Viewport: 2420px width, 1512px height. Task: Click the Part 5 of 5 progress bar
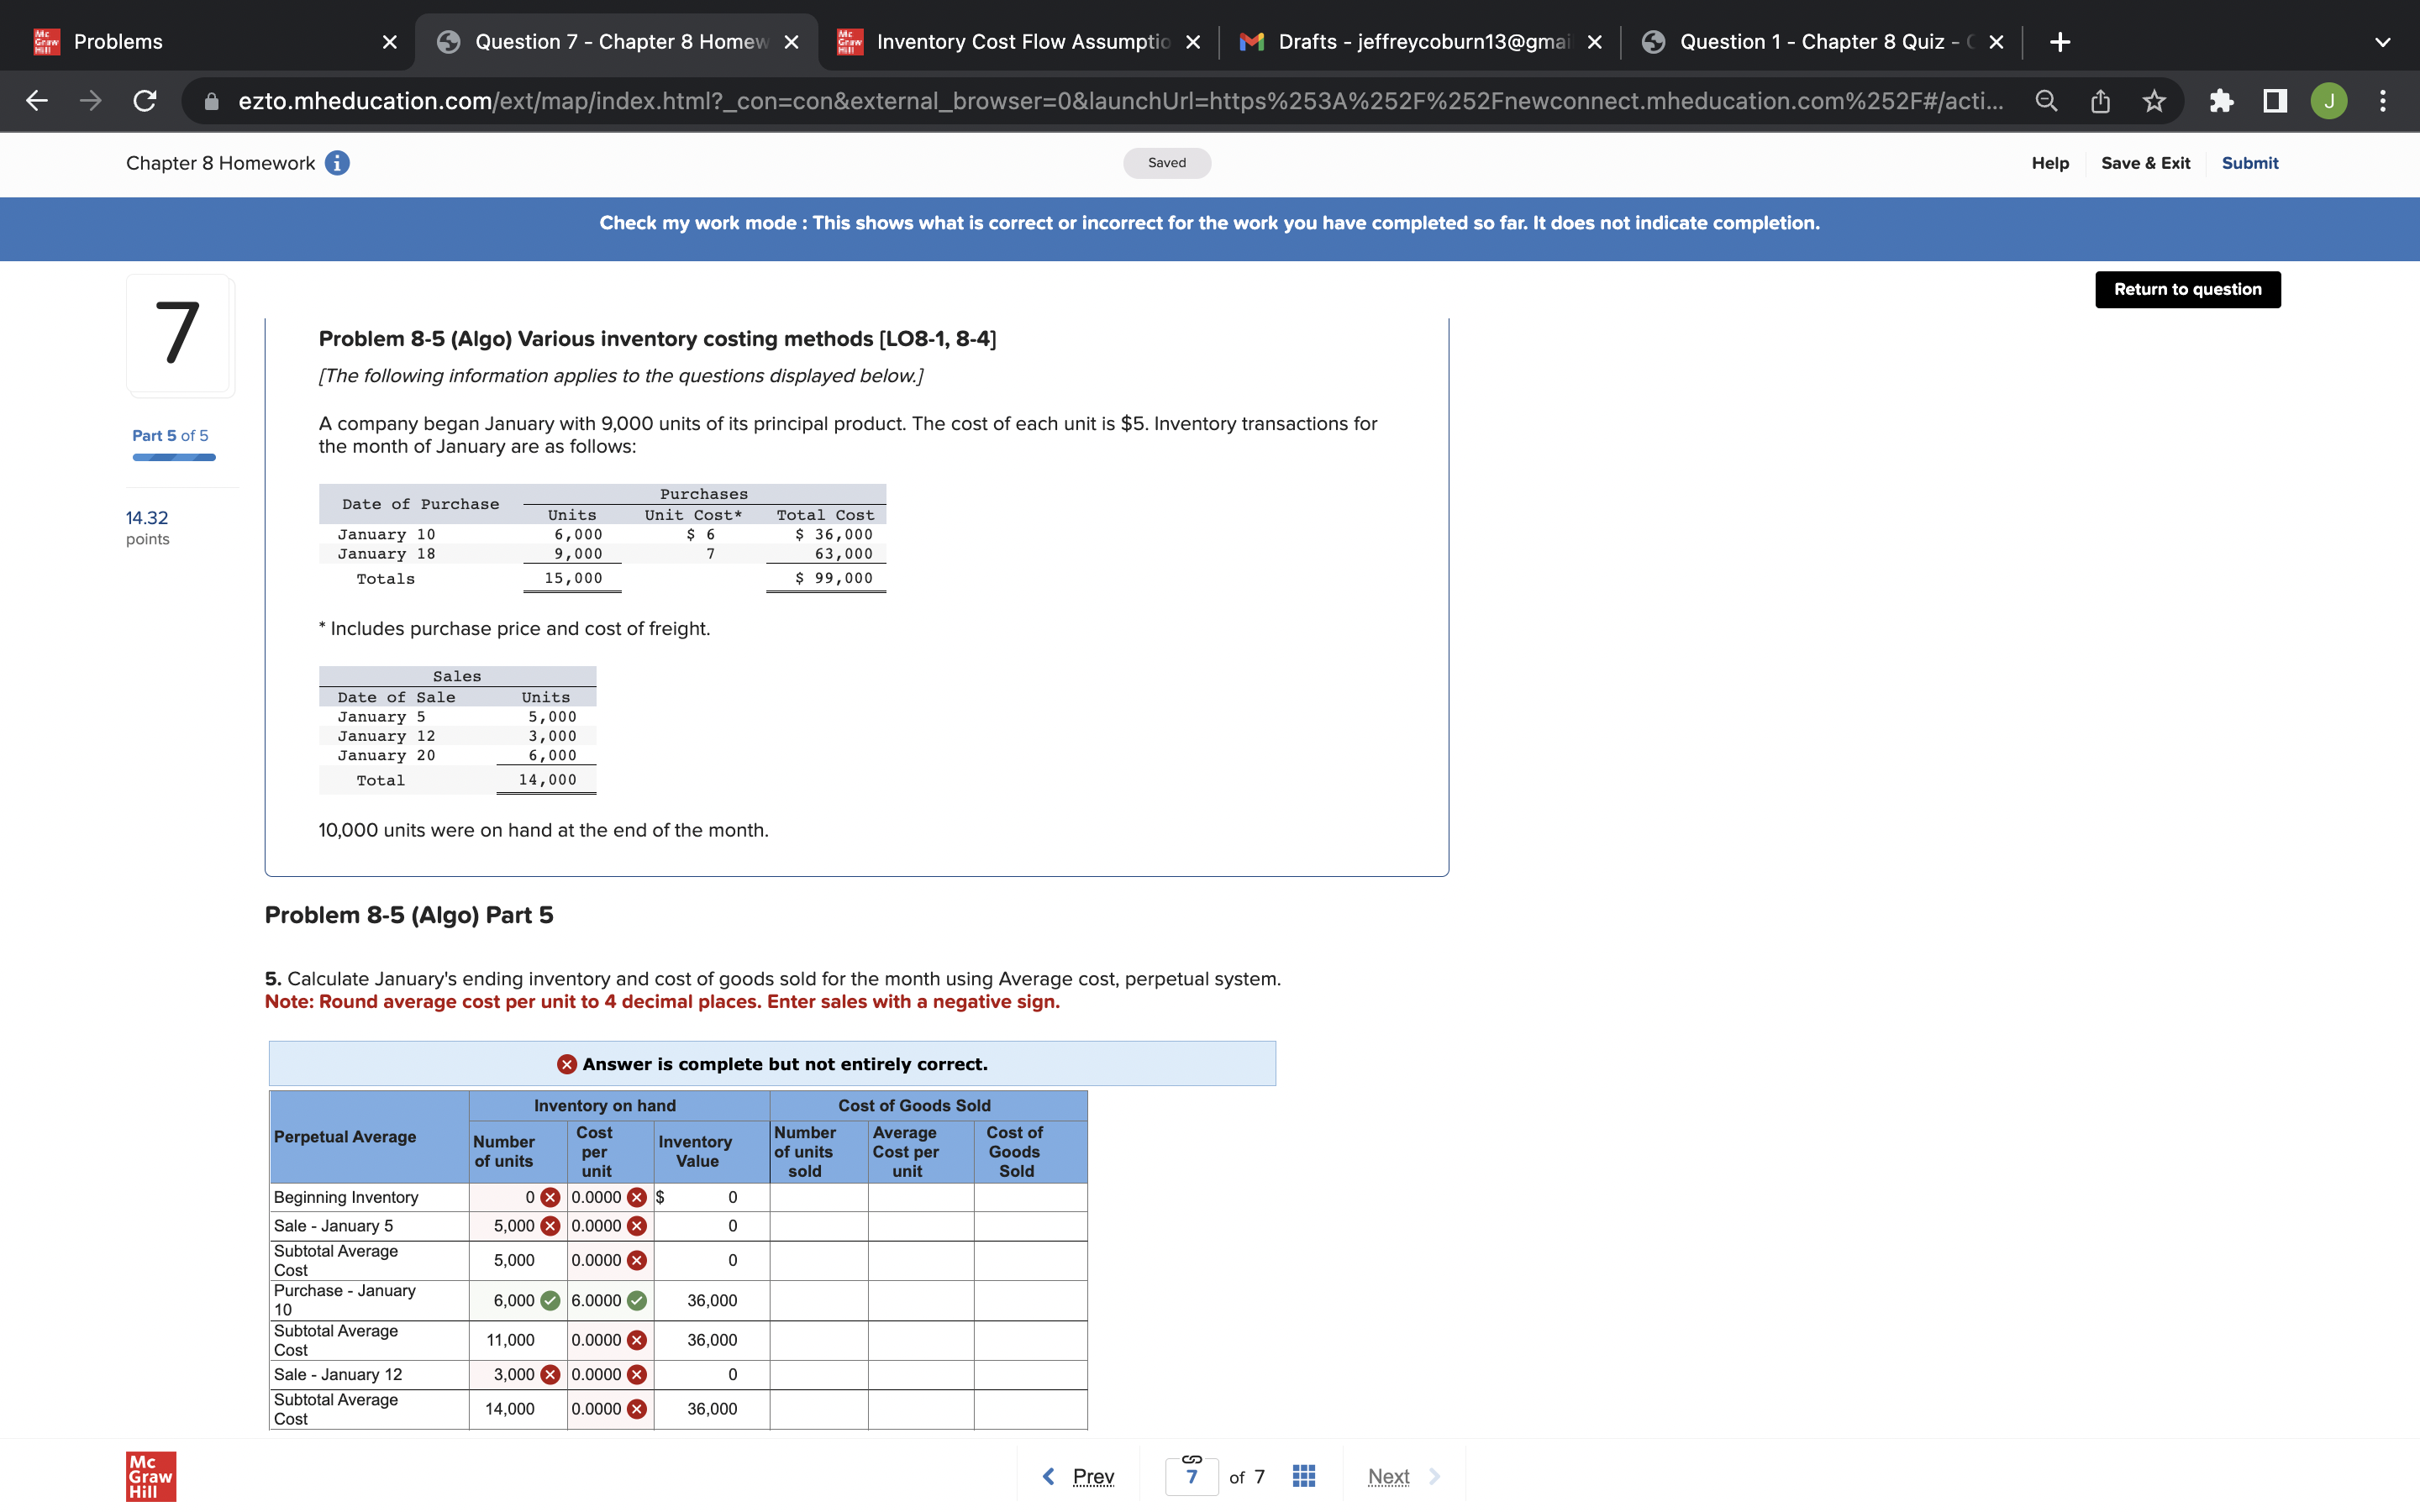click(174, 457)
